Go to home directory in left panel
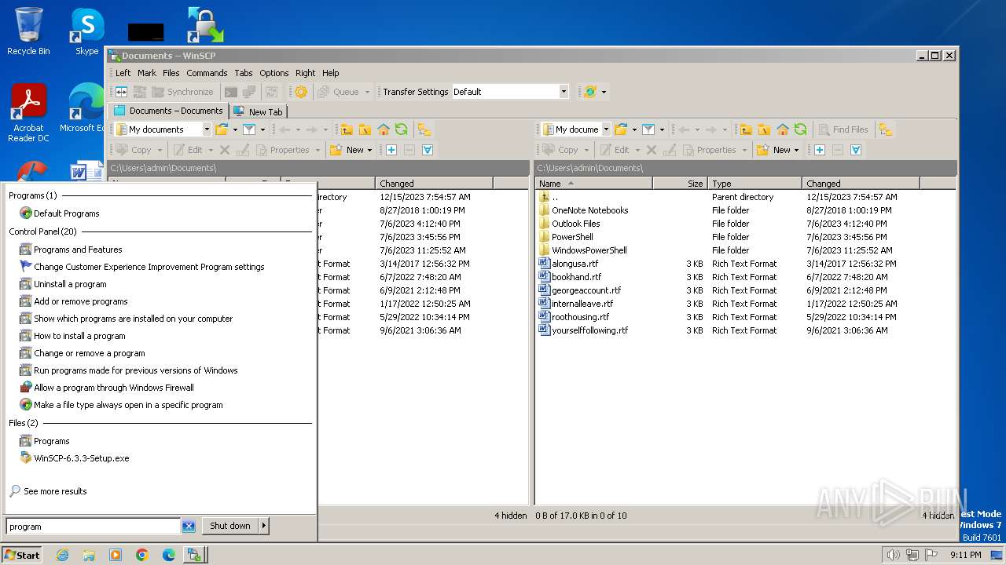Image resolution: width=1006 pixels, height=565 pixels. [384, 129]
